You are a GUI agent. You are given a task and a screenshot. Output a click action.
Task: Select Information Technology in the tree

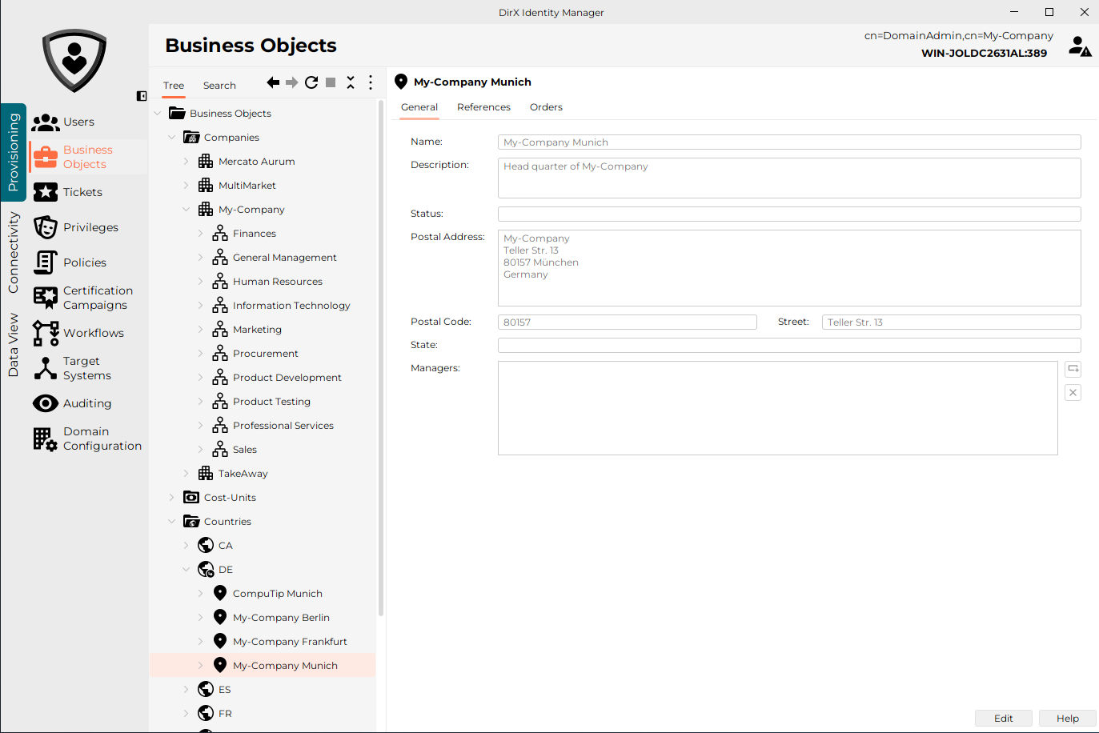tap(291, 305)
